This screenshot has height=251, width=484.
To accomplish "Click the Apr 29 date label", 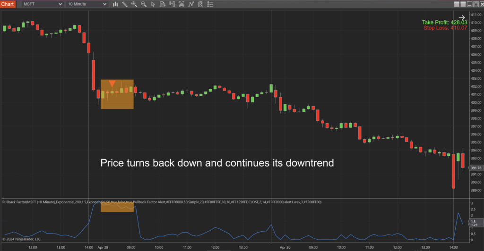I will pos(103,247).
